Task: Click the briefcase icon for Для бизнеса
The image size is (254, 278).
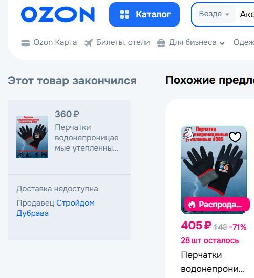Action: point(161,43)
